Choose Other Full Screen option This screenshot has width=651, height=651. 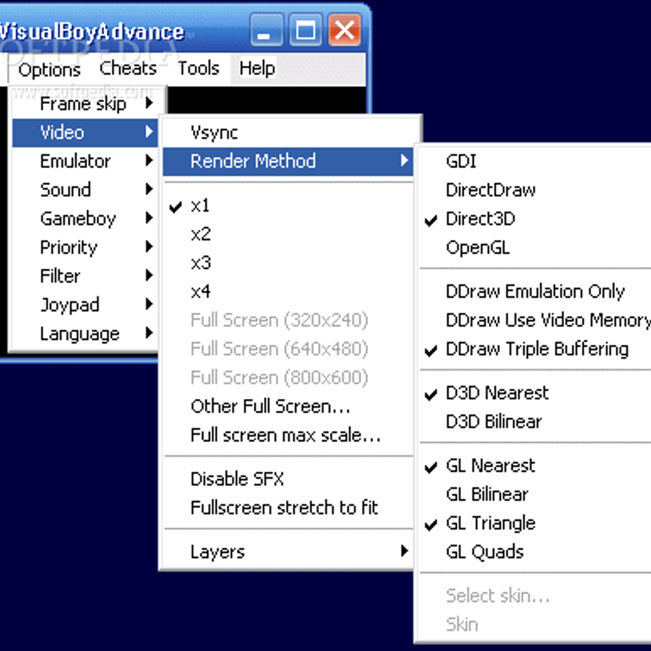(288, 406)
